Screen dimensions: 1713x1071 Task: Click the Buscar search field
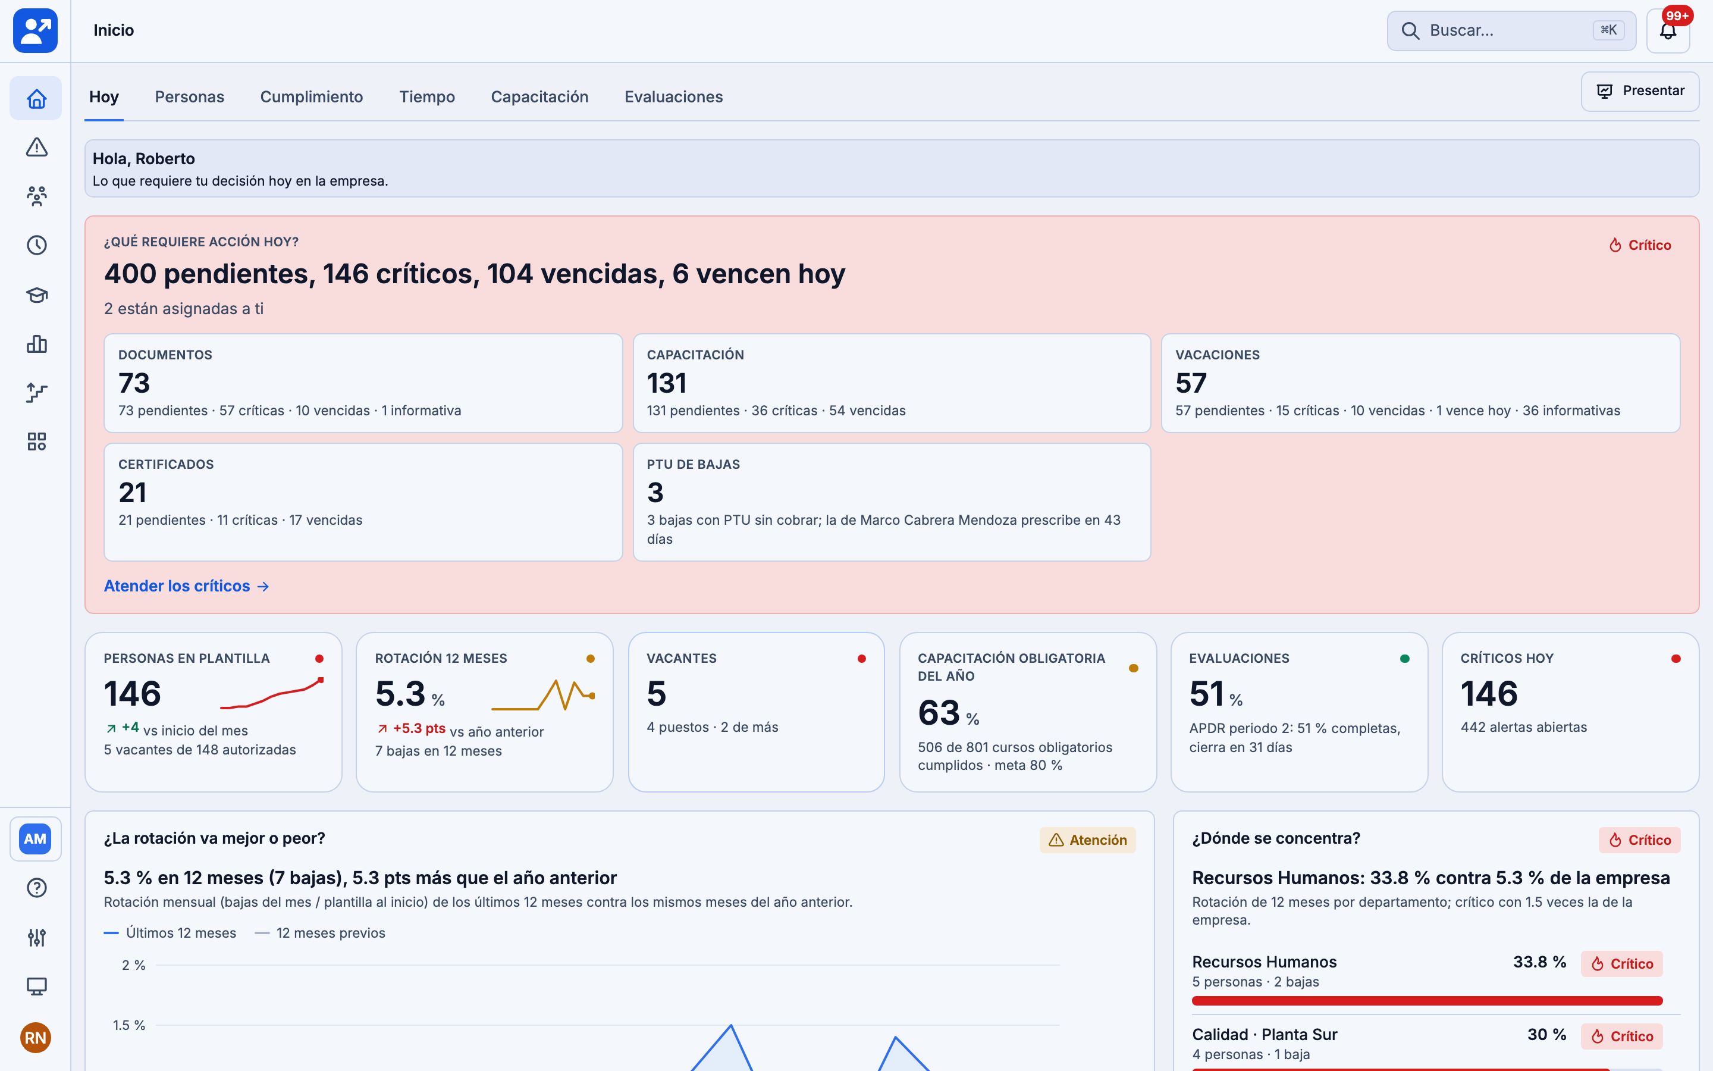[1511, 30]
